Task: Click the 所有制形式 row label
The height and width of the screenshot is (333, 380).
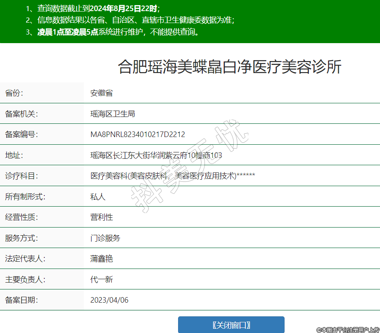Action: [25, 197]
